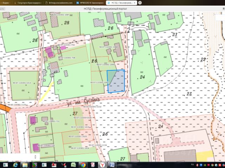This screenshot has height=168, width=225.
Task: Open File Explorer folder icon in taskbar
Action: (25, 165)
